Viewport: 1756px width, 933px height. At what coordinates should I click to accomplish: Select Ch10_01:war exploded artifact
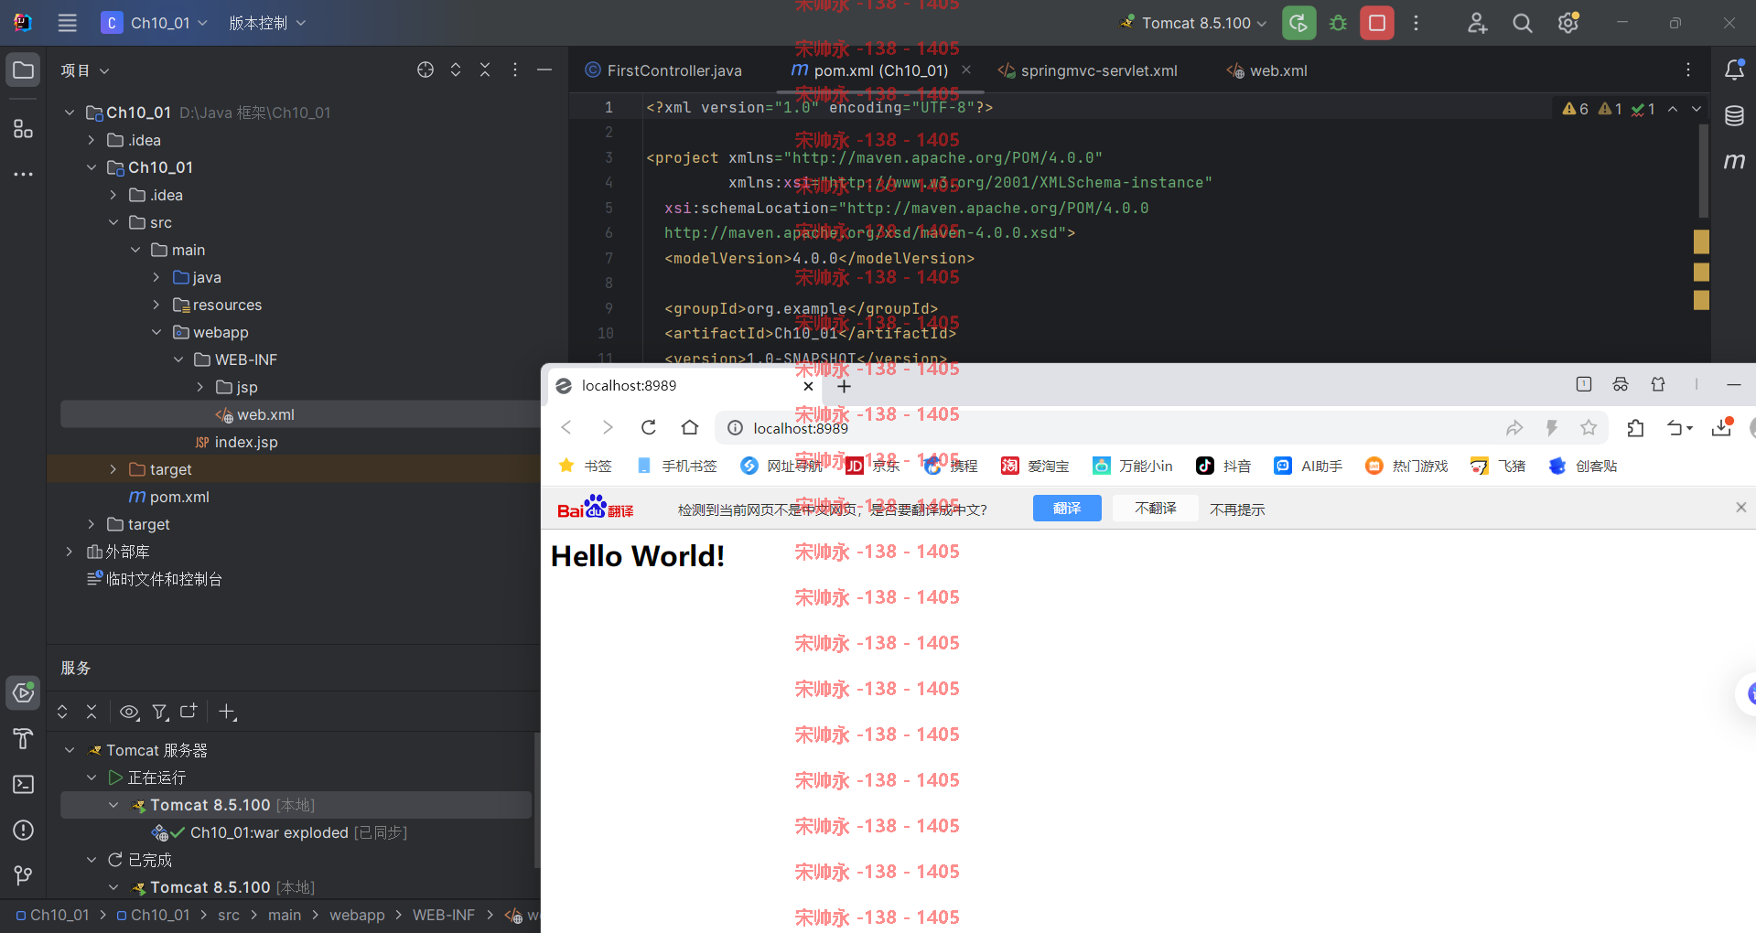[279, 832]
